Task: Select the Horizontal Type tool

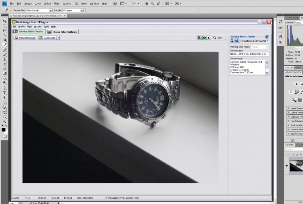Action: click(x=5, y=93)
